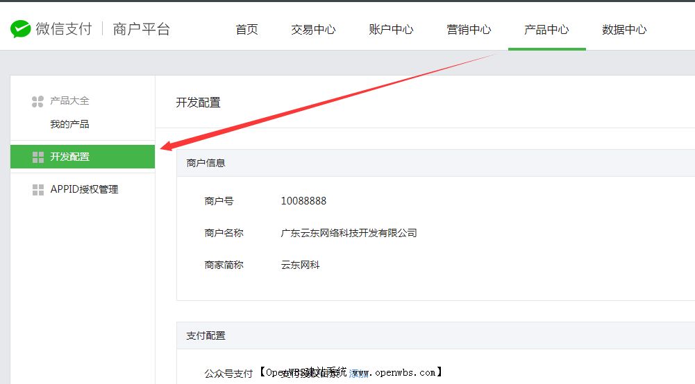Click the 支付配置 section header

(206, 335)
